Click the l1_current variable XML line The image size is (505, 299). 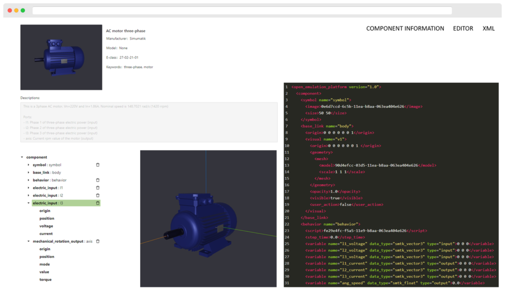[400, 263]
